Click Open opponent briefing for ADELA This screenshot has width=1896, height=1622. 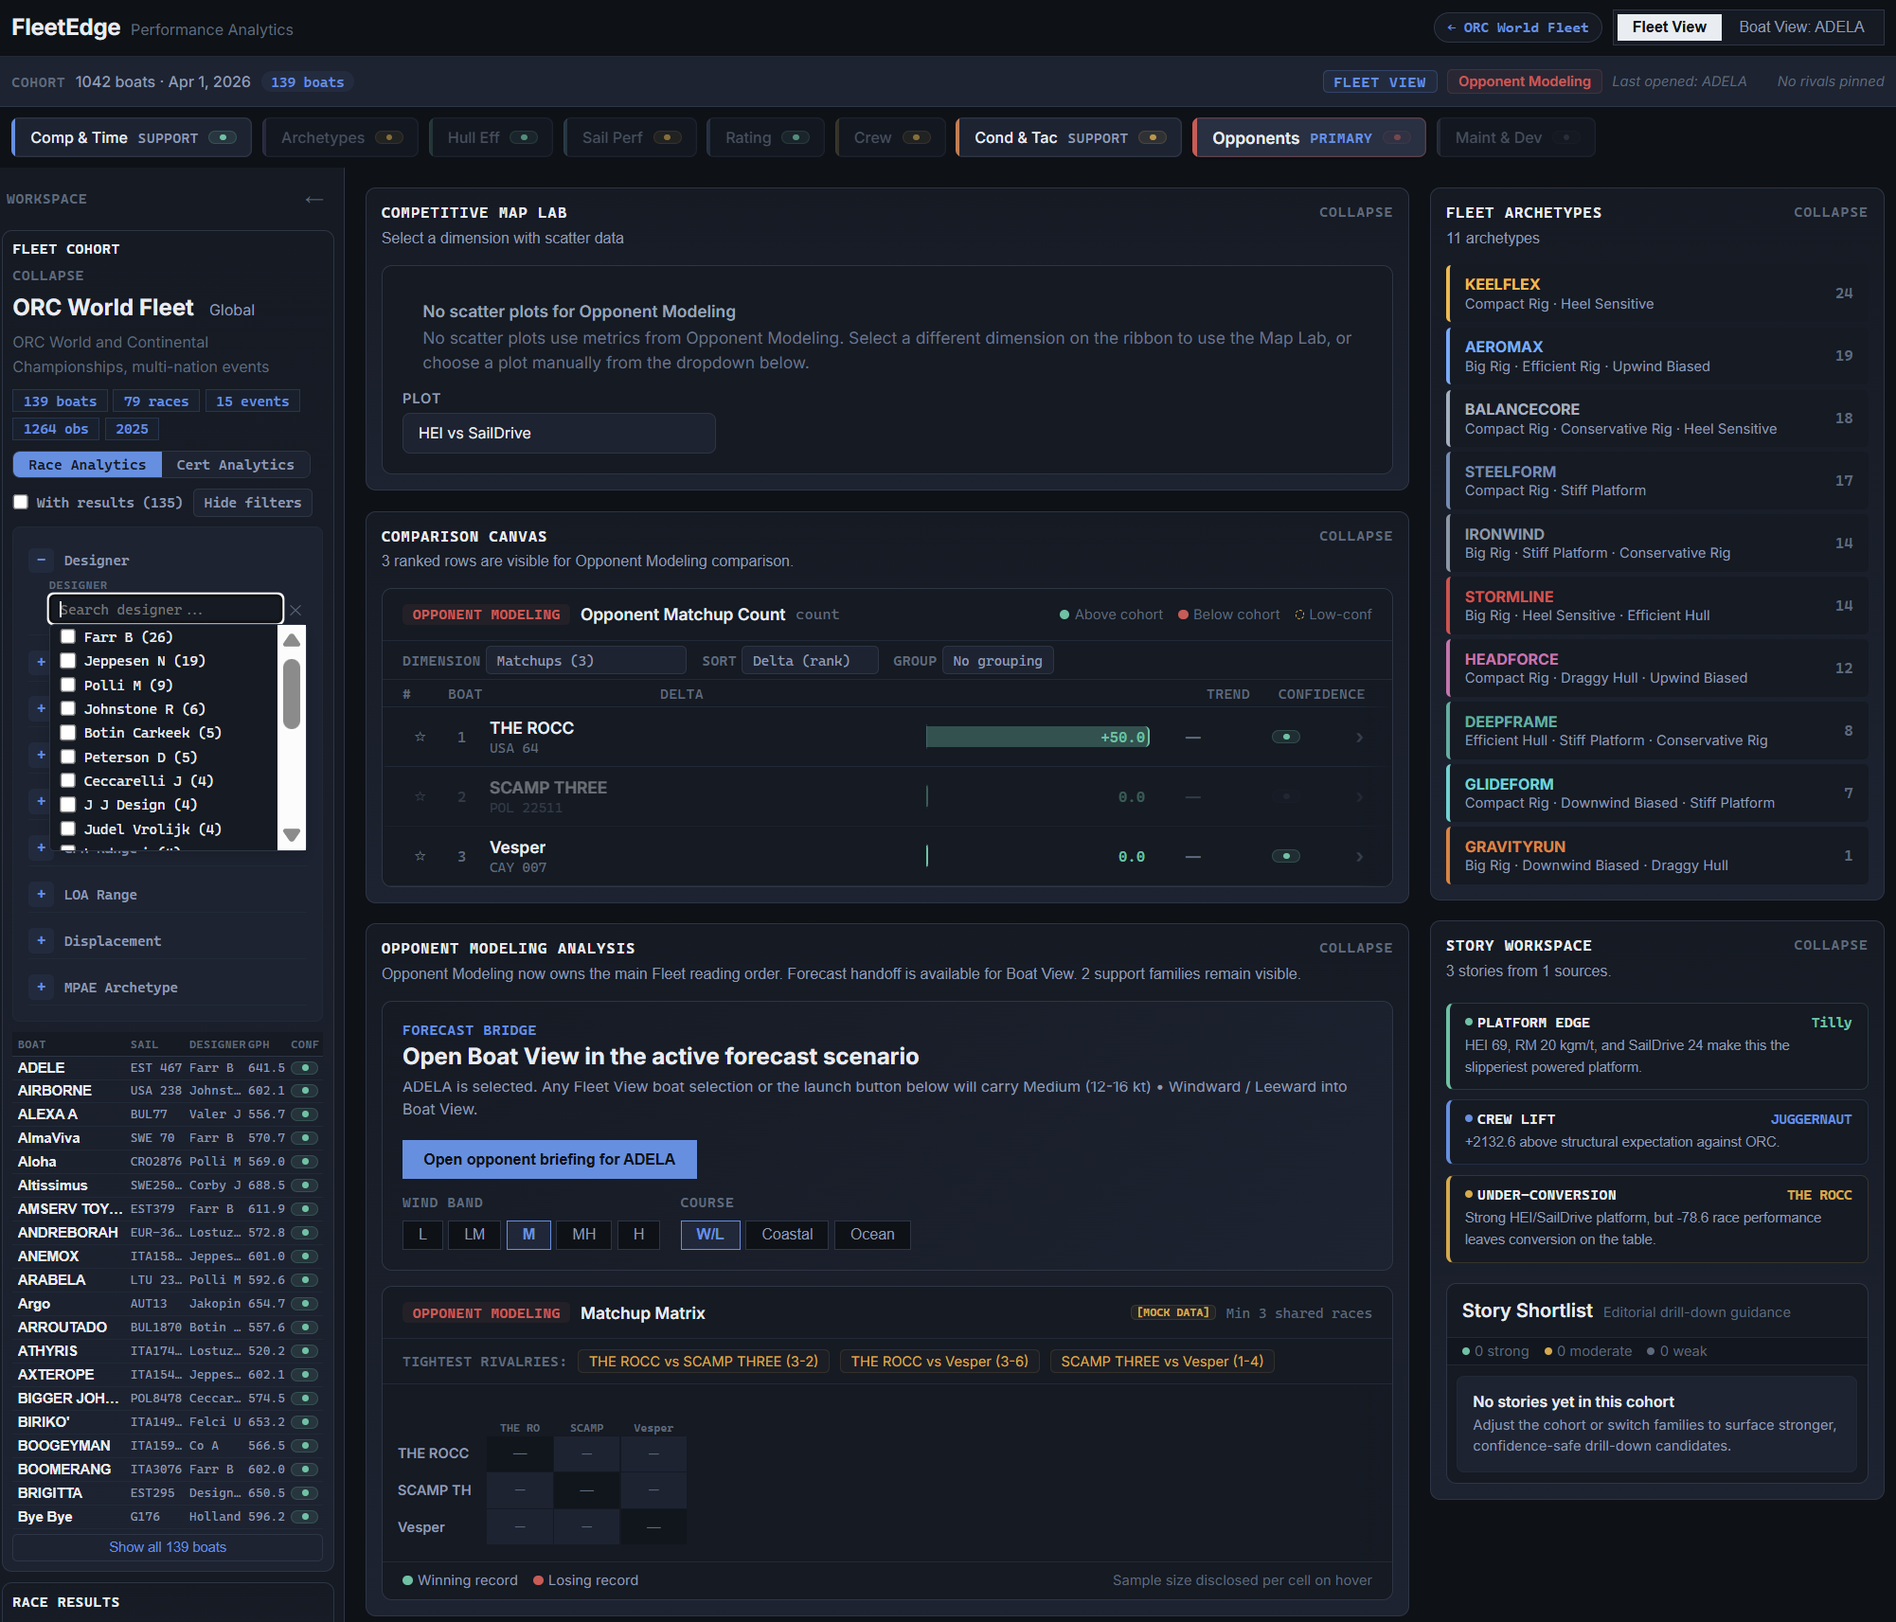(x=549, y=1159)
